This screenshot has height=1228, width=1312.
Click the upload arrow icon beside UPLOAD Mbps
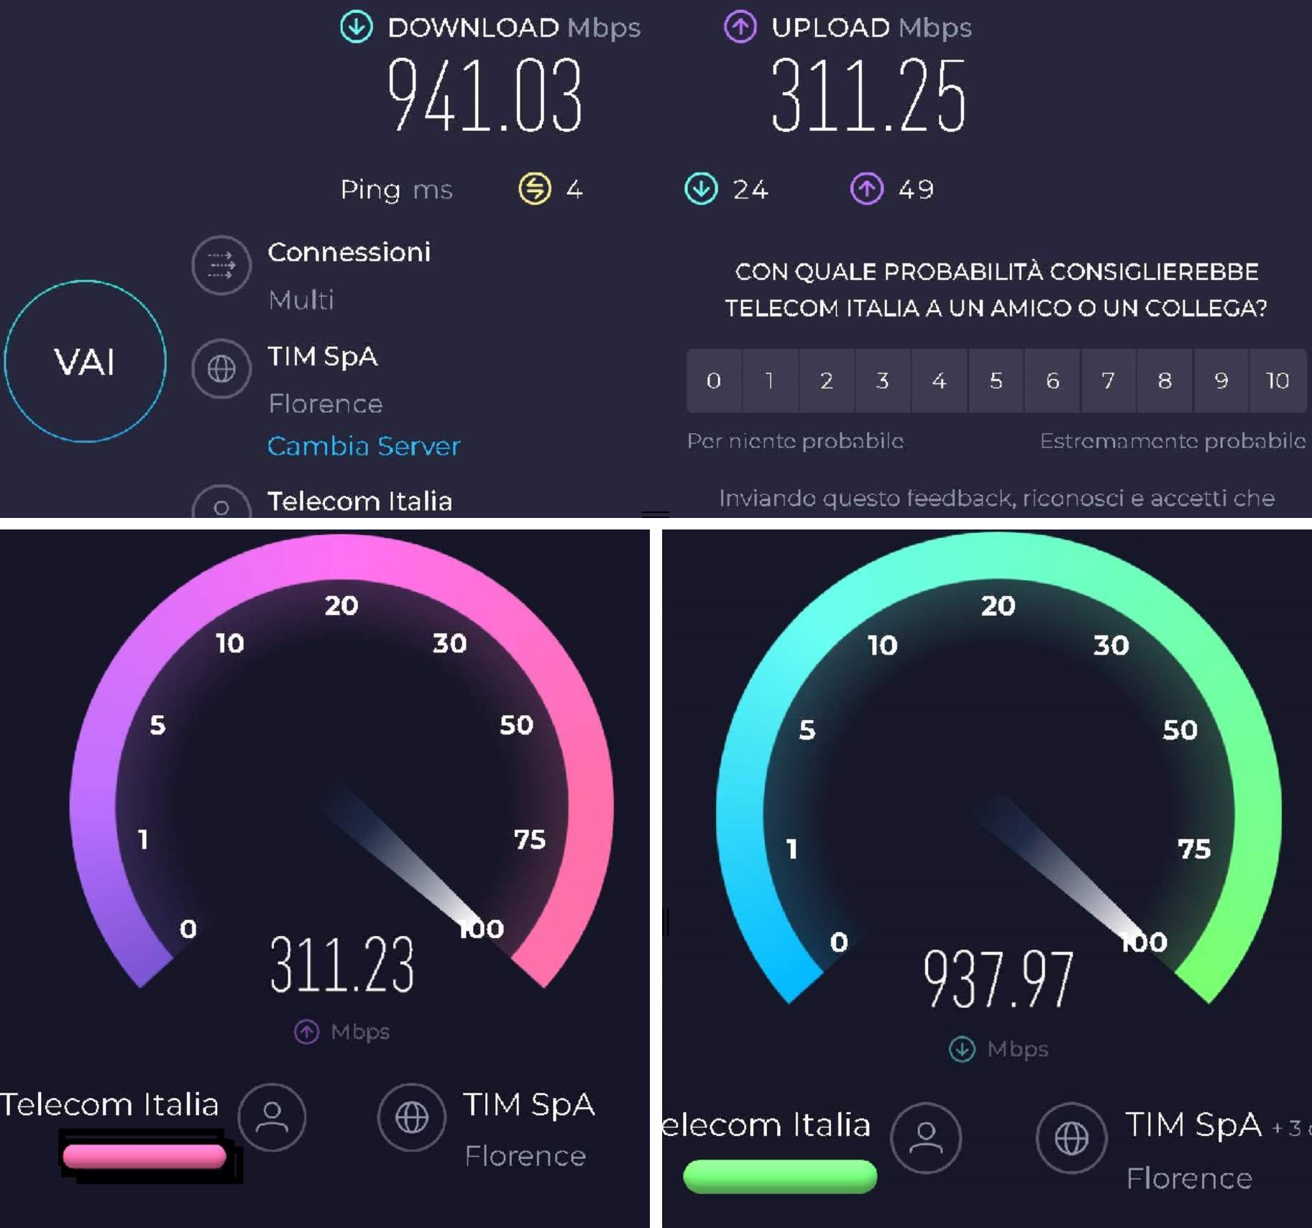740,27
